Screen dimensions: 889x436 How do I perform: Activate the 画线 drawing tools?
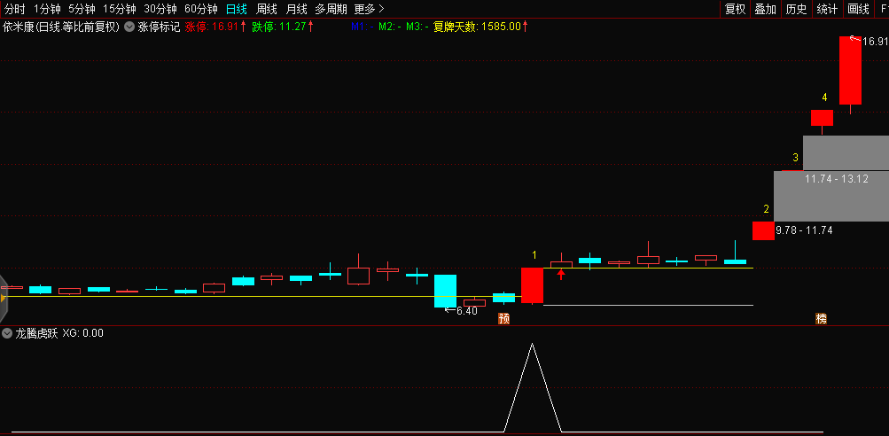click(858, 9)
